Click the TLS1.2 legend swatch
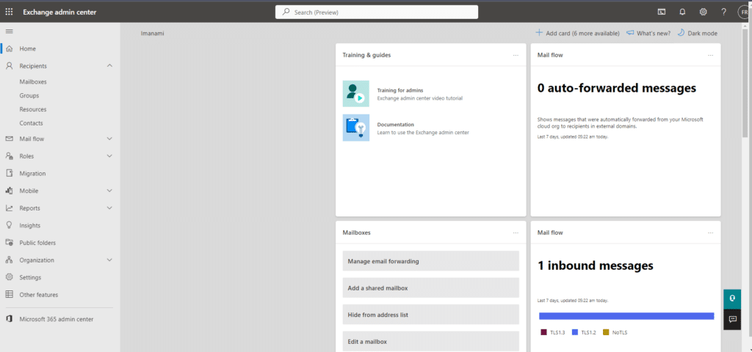Screen dimensions: 752x352 pos(574,332)
